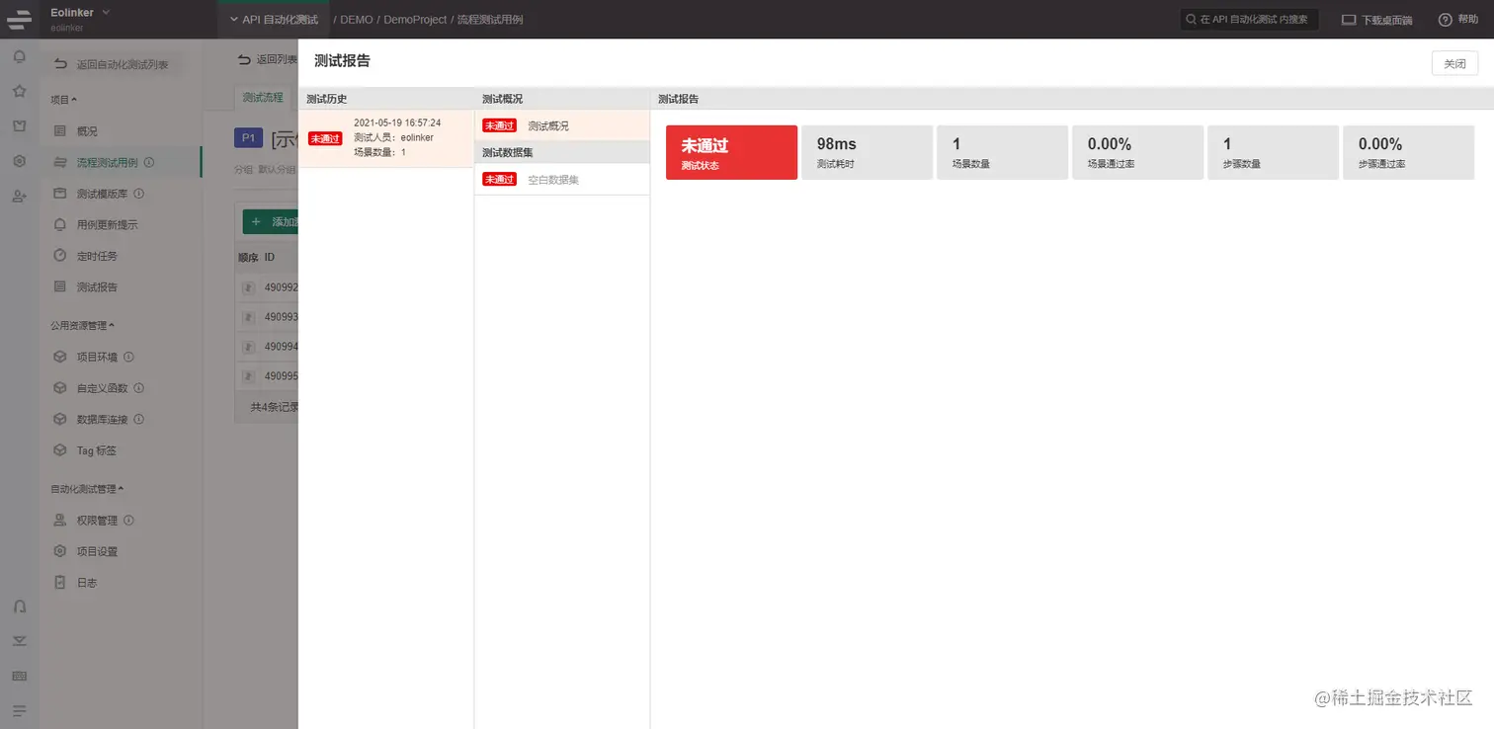
Task: Click the grip icon of row 490994
Action: click(249, 347)
